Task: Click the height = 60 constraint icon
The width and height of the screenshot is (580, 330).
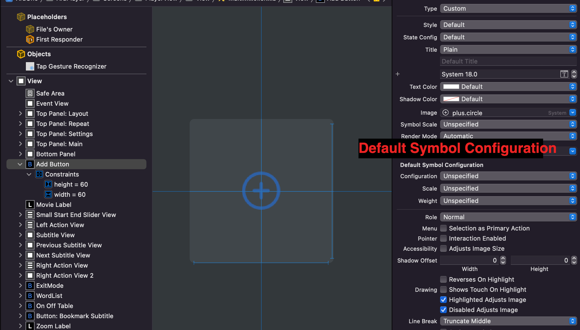Action: [x=48, y=184]
